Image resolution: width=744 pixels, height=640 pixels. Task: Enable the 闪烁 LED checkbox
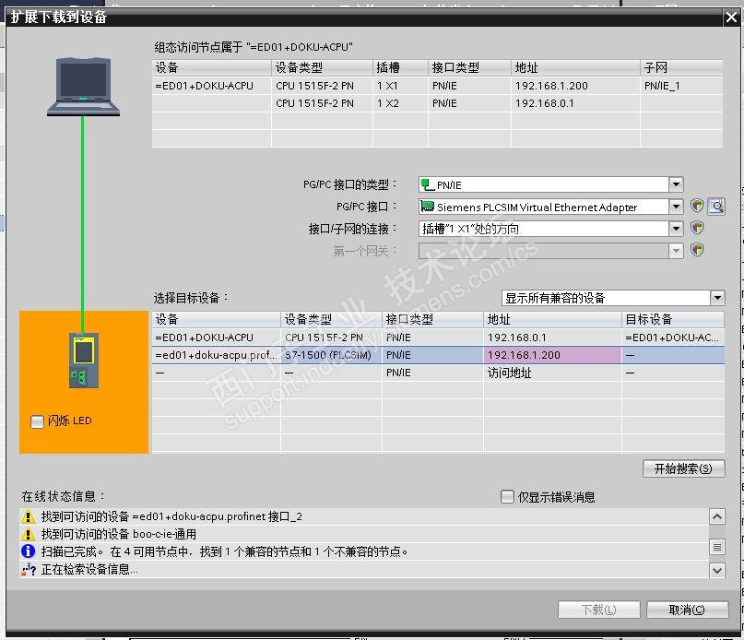(37, 421)
